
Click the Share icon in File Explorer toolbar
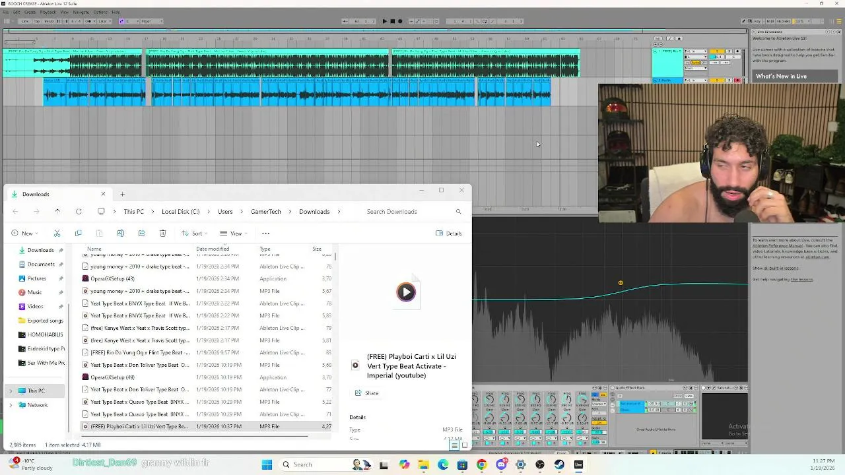tap(141, 233)
